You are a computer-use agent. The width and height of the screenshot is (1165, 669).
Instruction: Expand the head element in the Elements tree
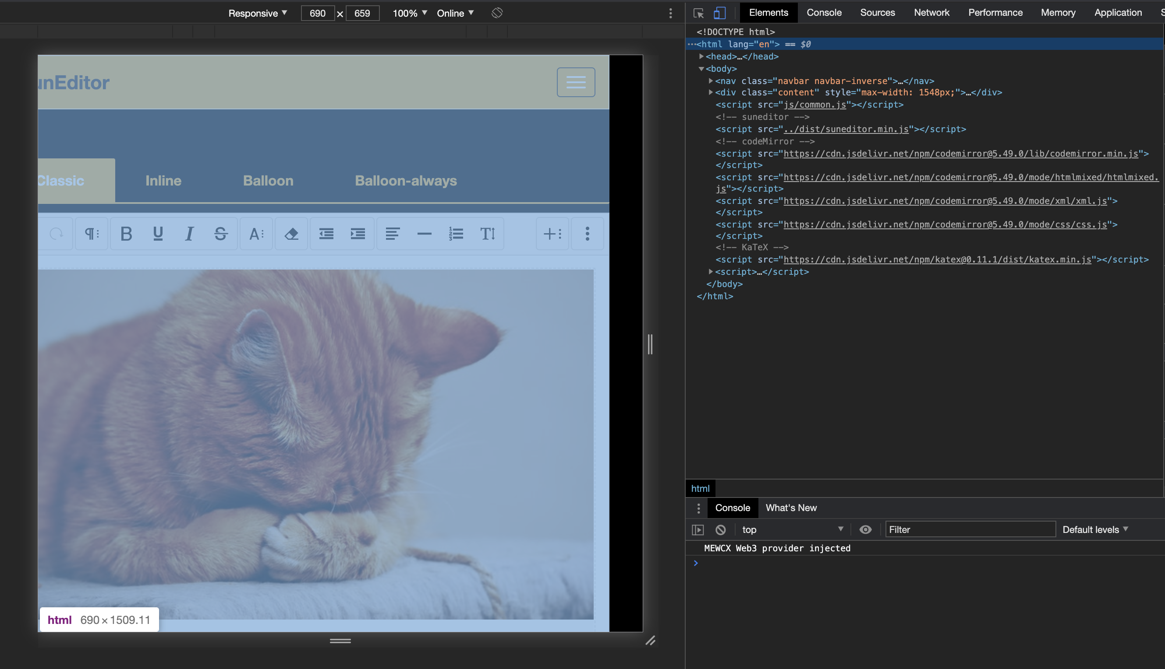tap(701, 56)
